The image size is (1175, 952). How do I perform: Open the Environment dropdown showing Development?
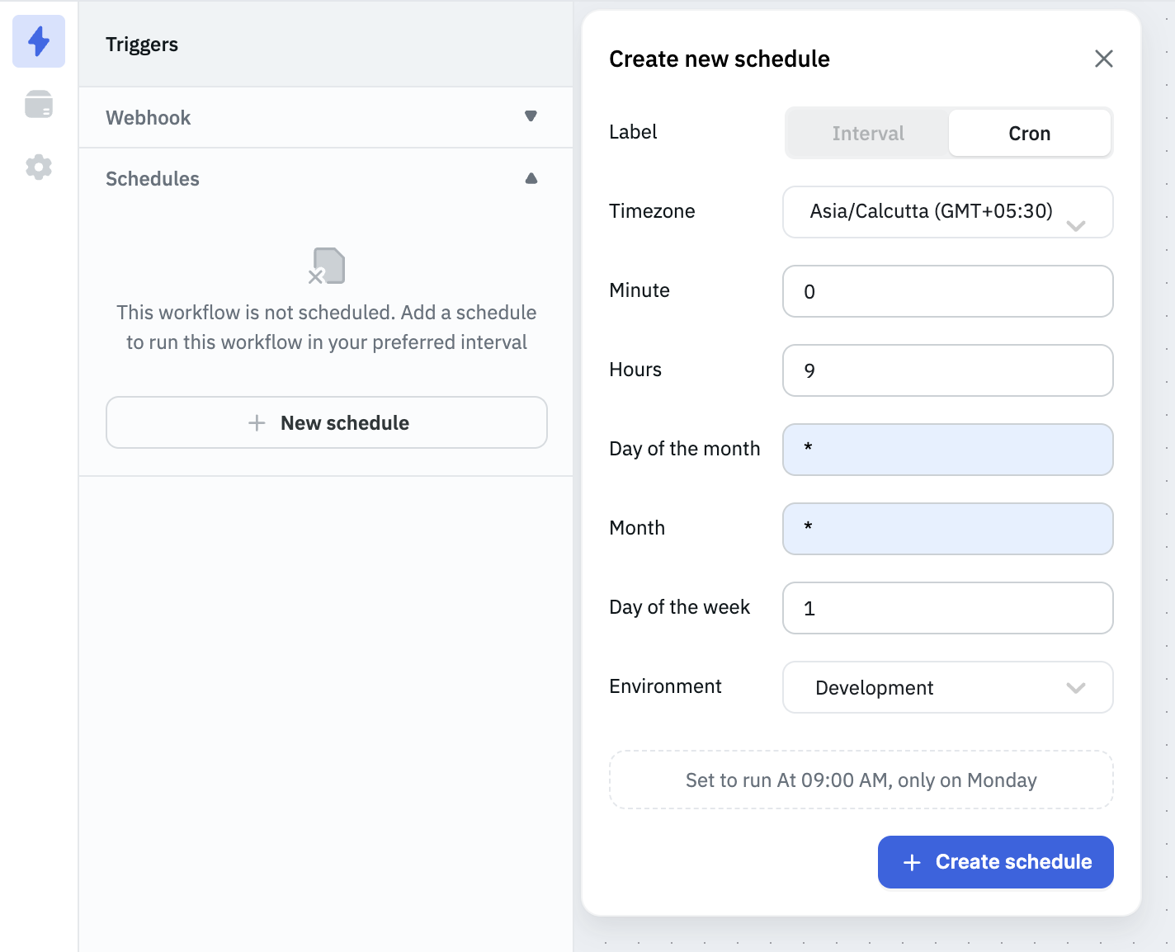(947, 687)
